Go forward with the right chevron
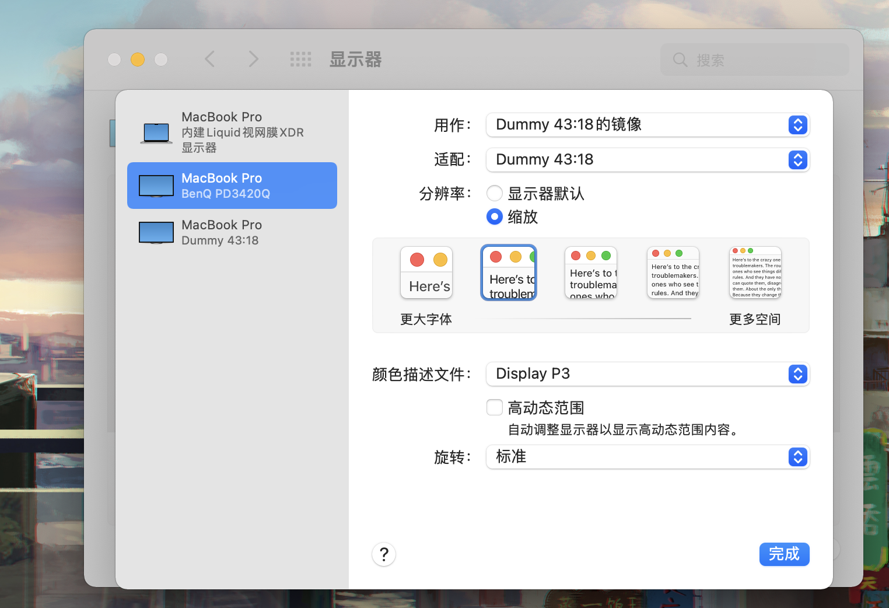The height and width of the screenshot is (608, 889). 253,59
